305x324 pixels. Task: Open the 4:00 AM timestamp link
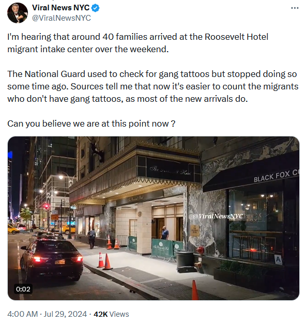tap(23, 314)
